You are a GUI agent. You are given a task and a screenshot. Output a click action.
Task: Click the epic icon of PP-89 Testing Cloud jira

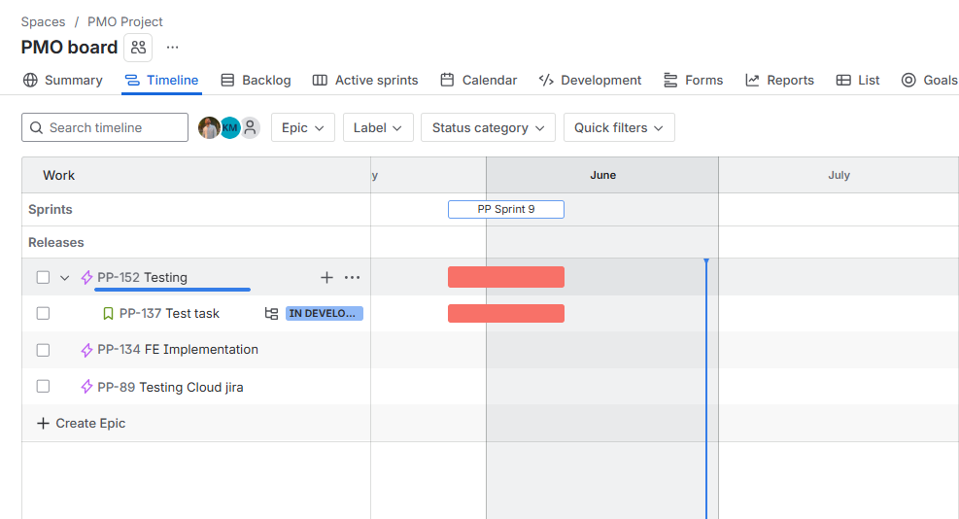[x=86, y=387]
